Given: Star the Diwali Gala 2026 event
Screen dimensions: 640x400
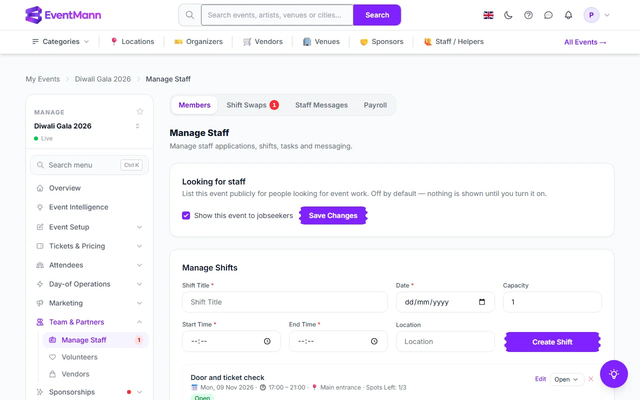Looking at the screenshot, I should click(140, 111).
